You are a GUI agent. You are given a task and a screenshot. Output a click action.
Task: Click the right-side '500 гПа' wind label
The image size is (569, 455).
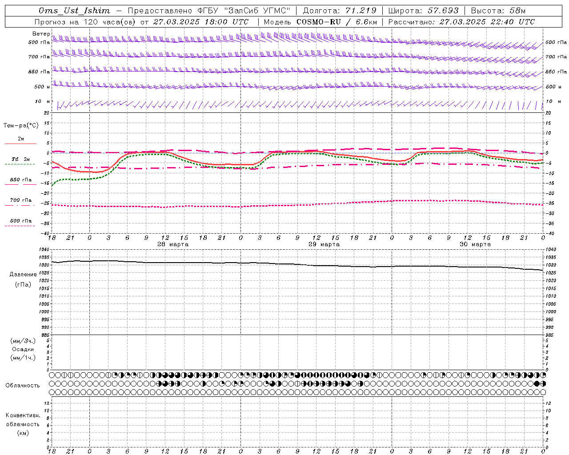pos(556,42)
